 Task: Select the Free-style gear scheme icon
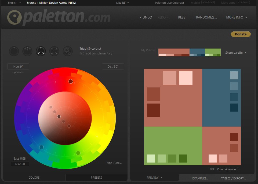[x=68, y=51]
